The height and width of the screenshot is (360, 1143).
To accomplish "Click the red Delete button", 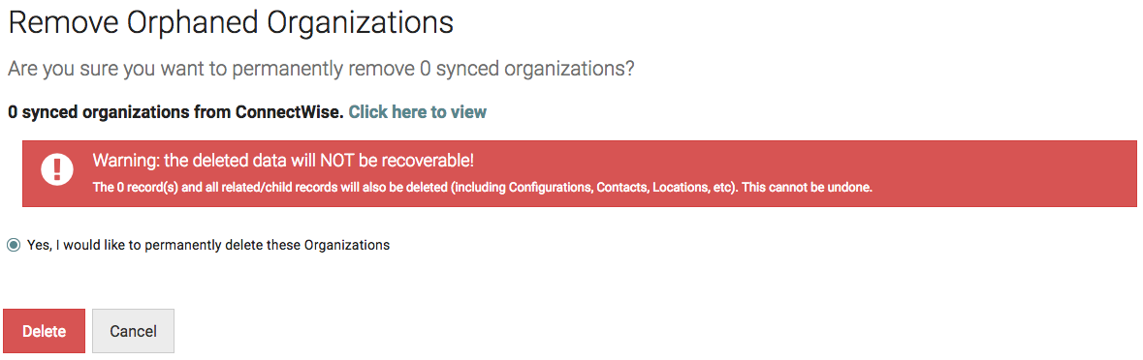I will tap(45, 331).
